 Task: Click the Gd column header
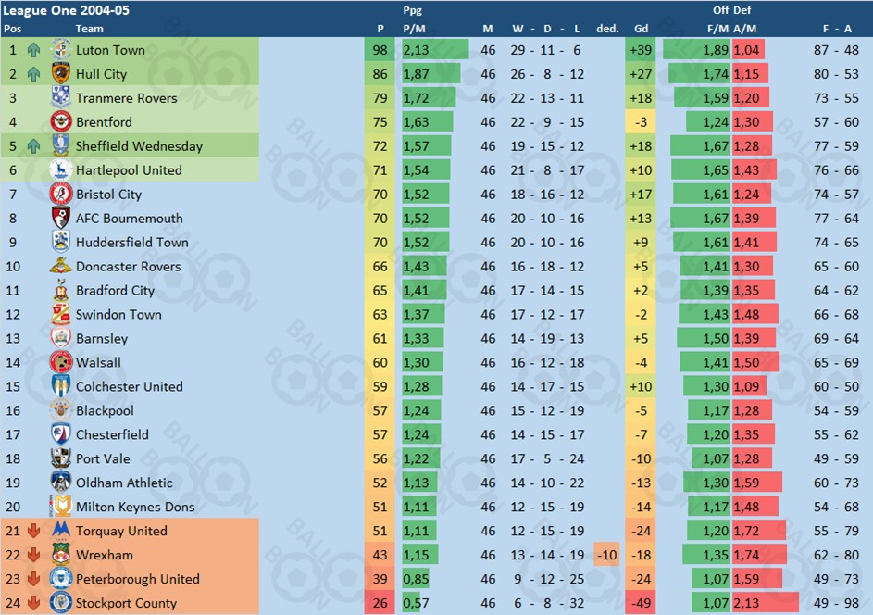point(641,29)
